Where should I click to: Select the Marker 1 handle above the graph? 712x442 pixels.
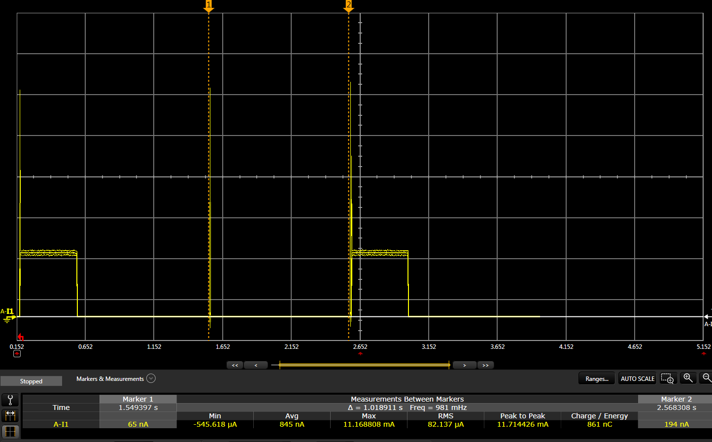(x=209, y=5)
